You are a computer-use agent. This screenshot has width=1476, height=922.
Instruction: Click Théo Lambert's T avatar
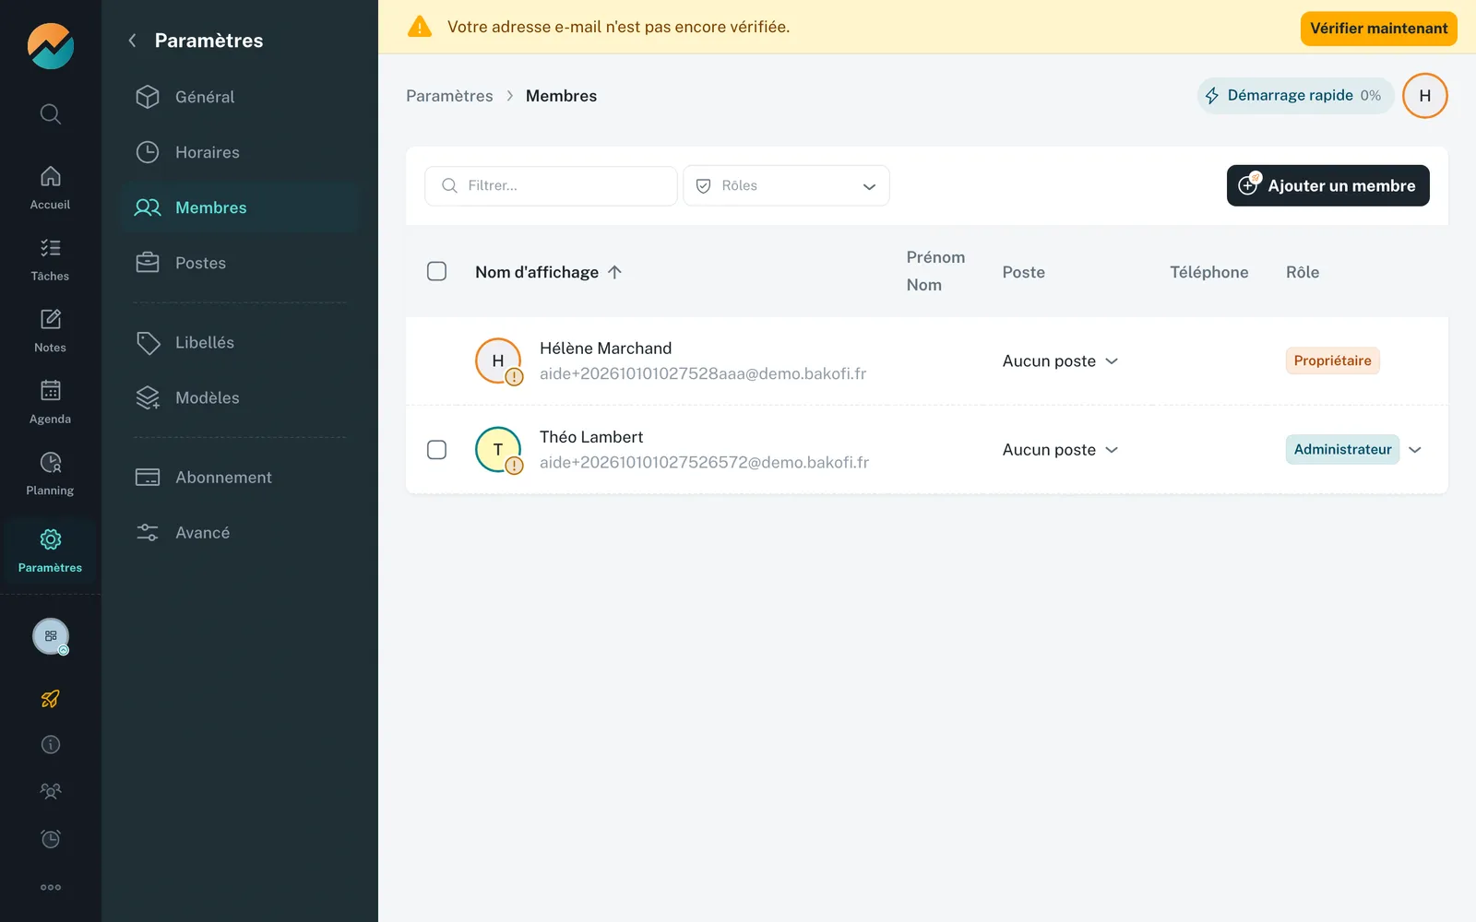point(498,450)
